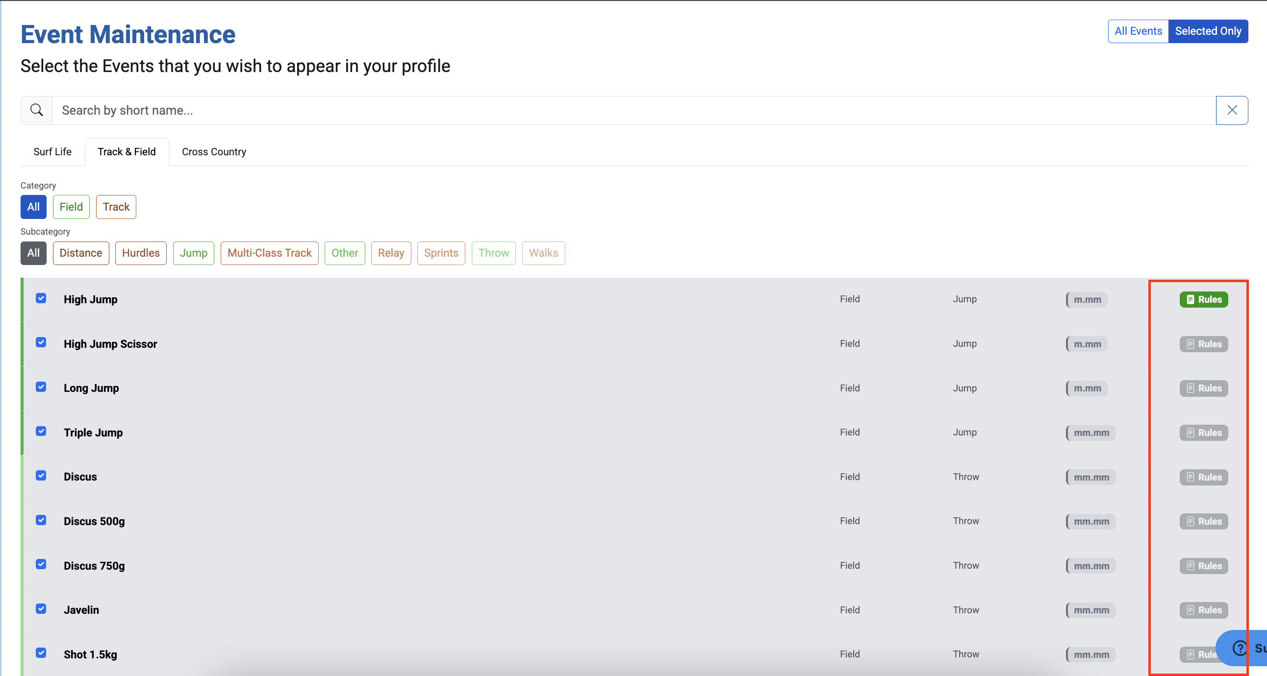
Task: Click the Shot 1.5kg event name
Action: [91, 654]
